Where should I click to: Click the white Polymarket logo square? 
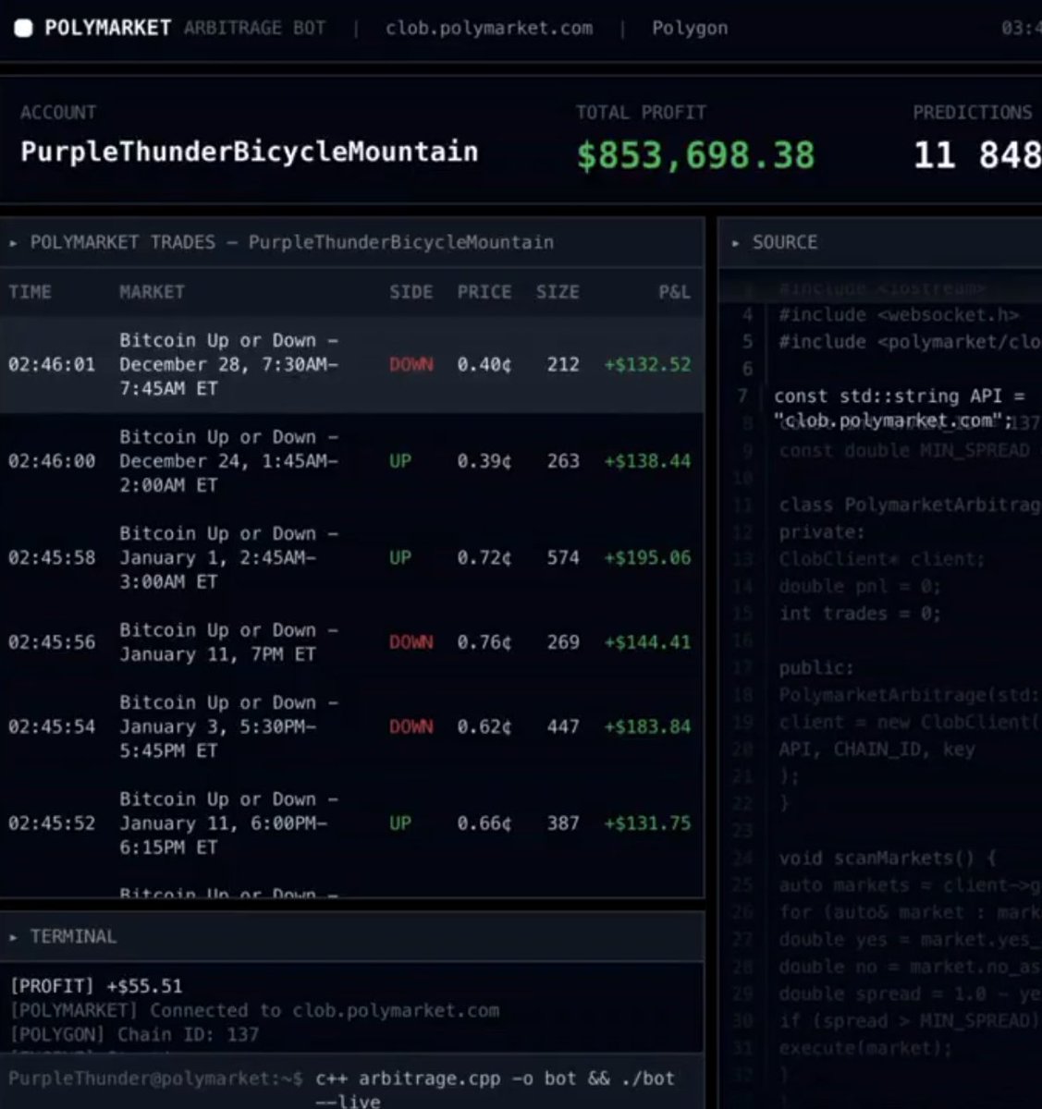point(24,29)
